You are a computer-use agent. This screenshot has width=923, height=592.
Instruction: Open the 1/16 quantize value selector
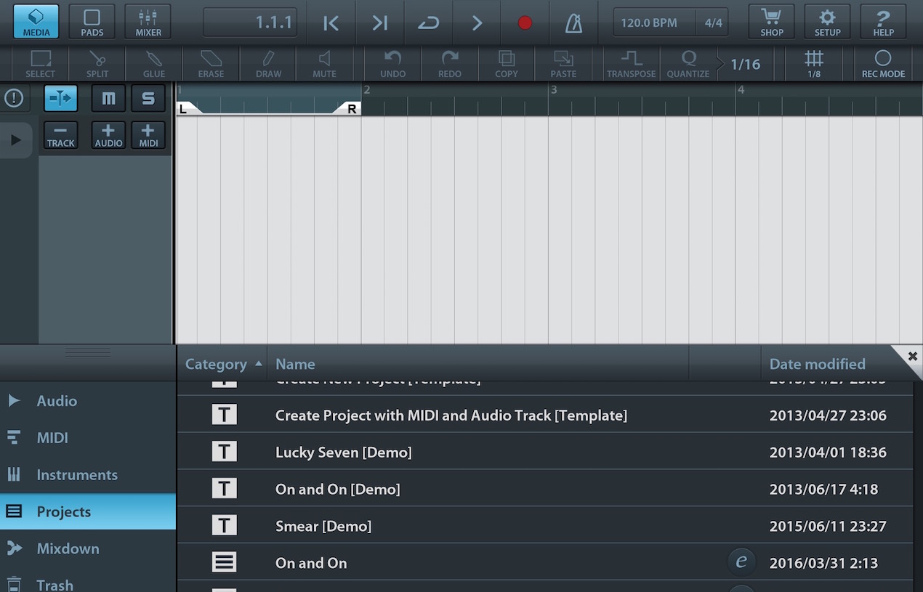pos(745,64)
